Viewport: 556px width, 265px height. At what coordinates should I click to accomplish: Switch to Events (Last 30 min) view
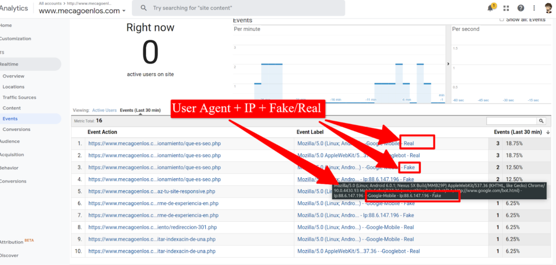(x=141, y=111)
